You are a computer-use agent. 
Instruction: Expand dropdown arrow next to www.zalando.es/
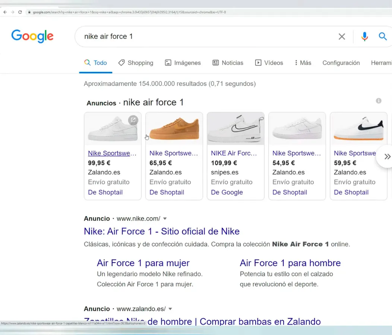[x=170, y=309]
